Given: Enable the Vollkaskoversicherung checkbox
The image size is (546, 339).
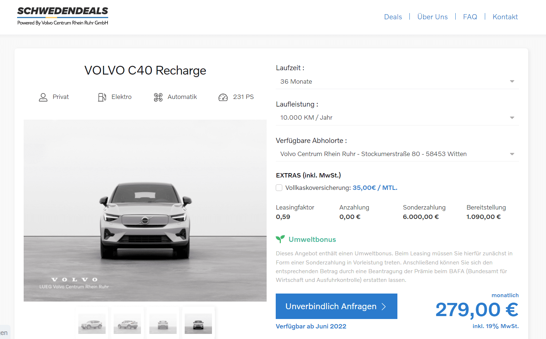Looking at the screenshot, I should coord(279,188).
